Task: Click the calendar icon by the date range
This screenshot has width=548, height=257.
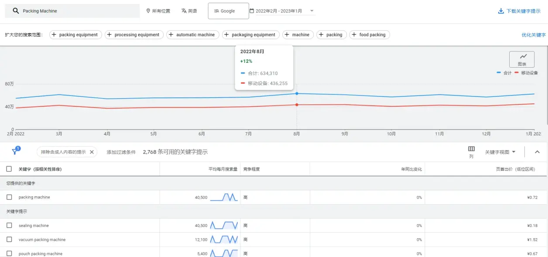Action: [x=252, y=11]
